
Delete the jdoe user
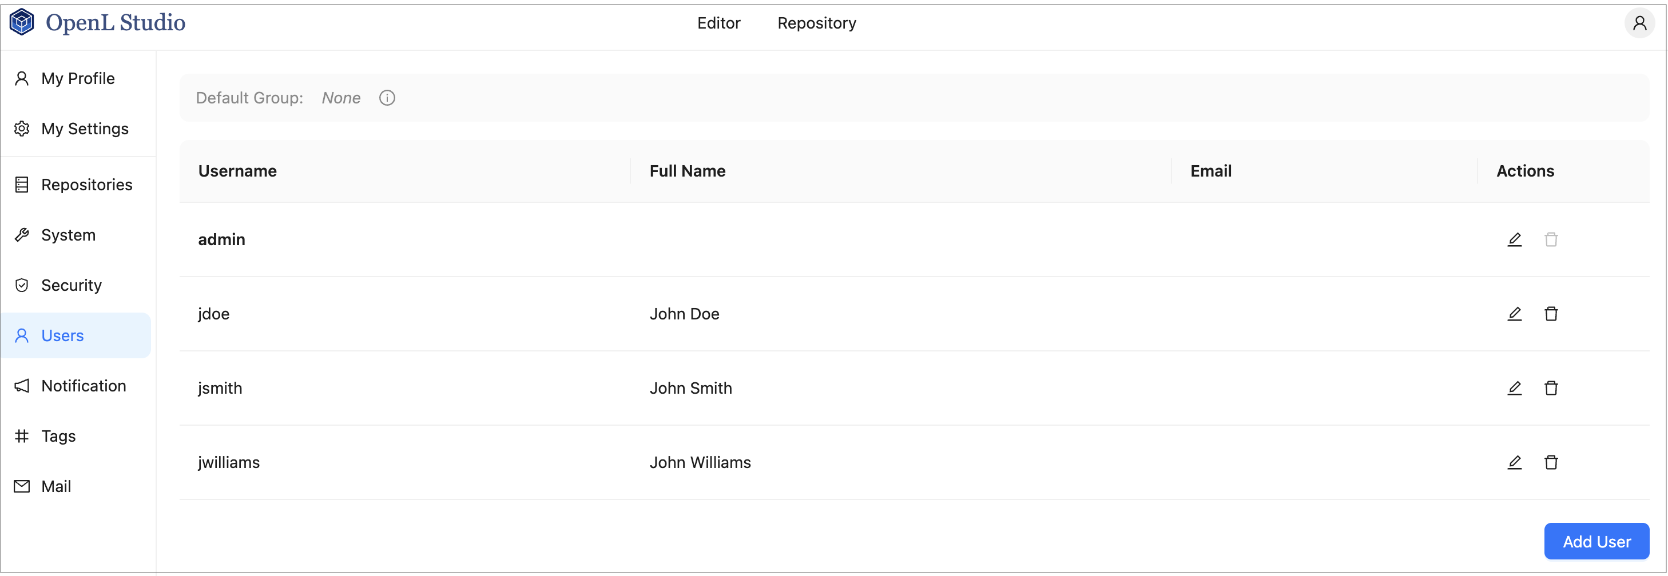tap(1551, 314)
